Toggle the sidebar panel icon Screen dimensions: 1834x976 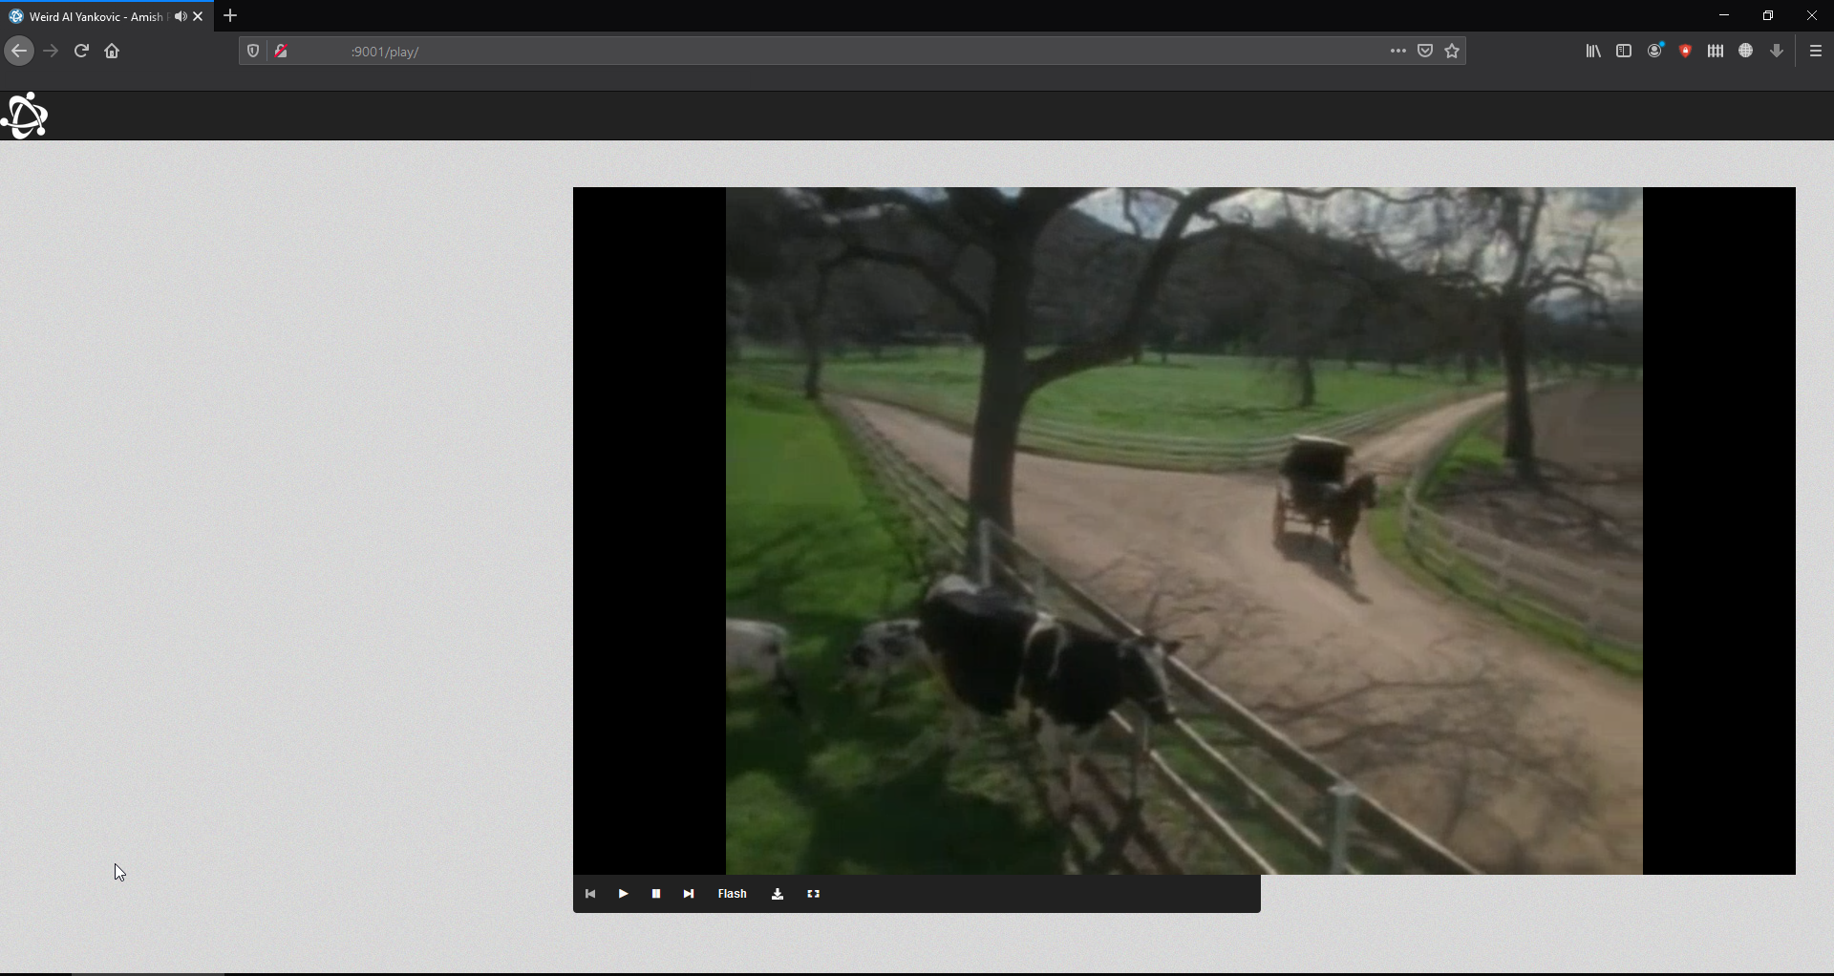coord(1623,51)
